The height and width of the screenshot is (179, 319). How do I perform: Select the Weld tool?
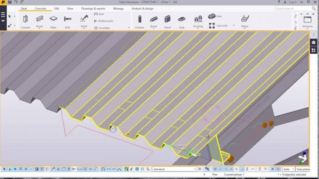coord(84,20)
